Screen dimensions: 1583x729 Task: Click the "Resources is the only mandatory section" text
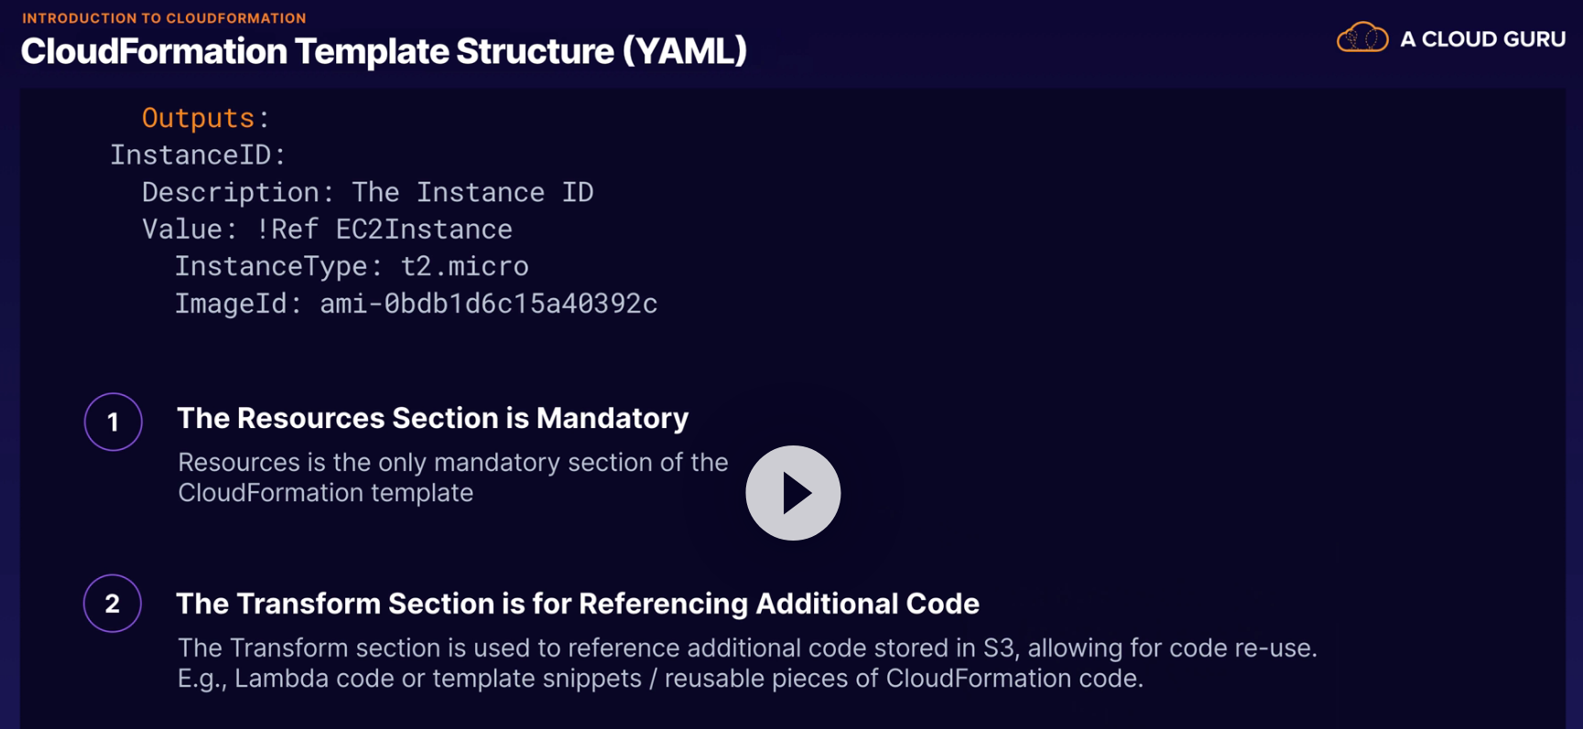pos(452,463)
